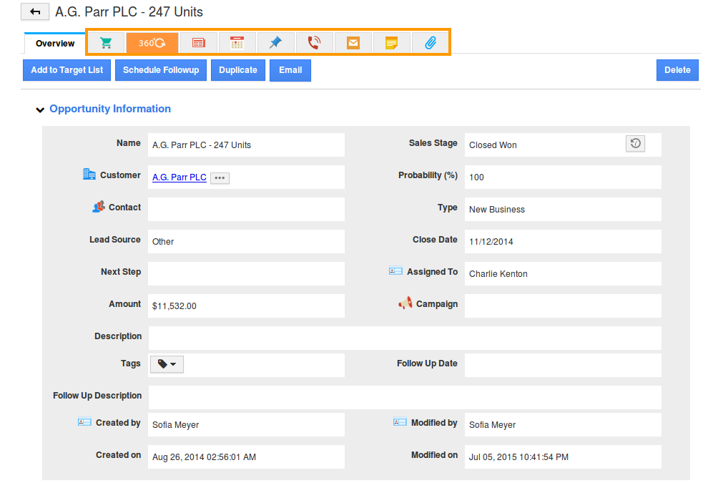
Task: Click the Delete button
Action: (x=677, y=70)
